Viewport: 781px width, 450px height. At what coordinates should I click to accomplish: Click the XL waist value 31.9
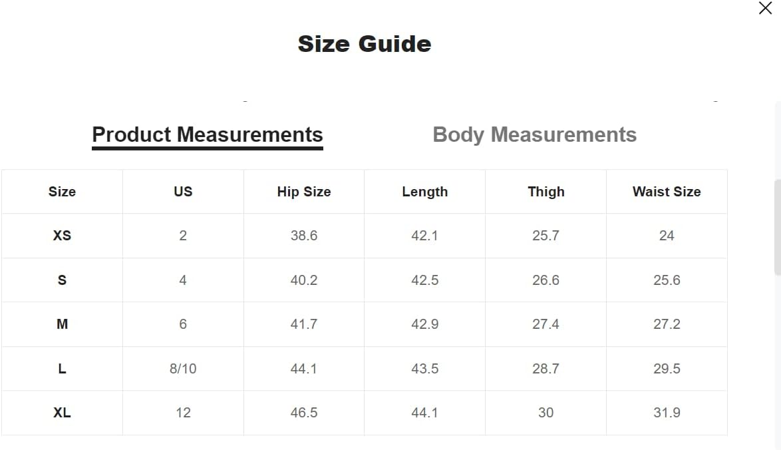coord(667,413)
